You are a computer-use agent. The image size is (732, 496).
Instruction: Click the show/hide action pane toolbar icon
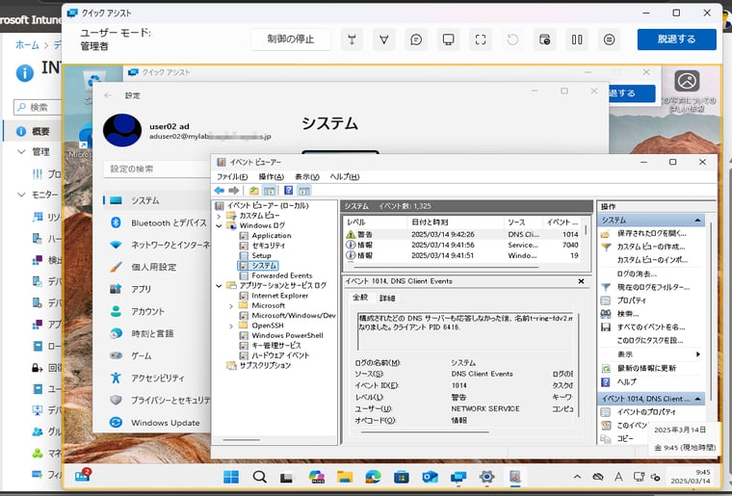(304, 191)
